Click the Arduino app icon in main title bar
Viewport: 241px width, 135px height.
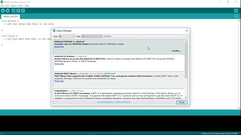click(x=2, y=2)
